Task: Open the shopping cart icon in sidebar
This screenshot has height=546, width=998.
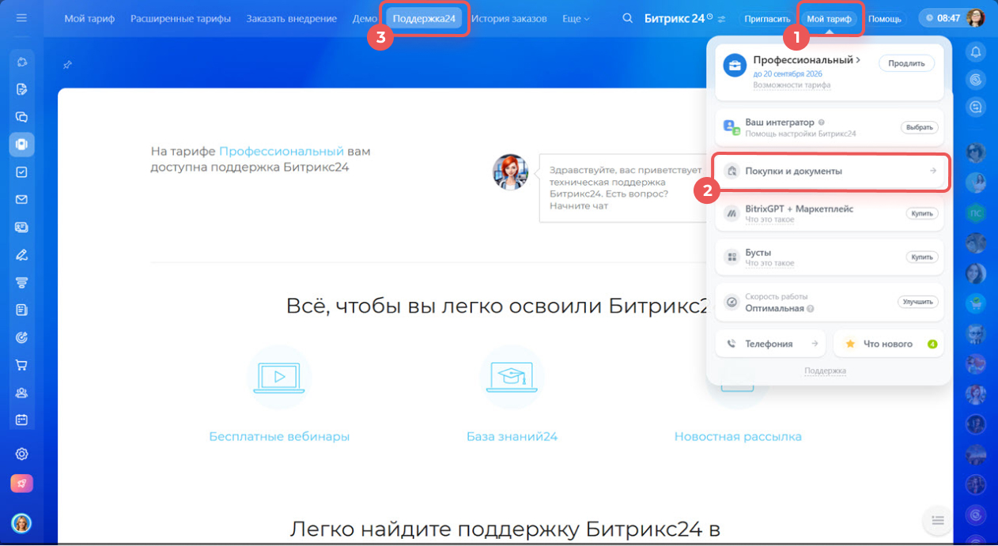Action: (x=22, y=365)
